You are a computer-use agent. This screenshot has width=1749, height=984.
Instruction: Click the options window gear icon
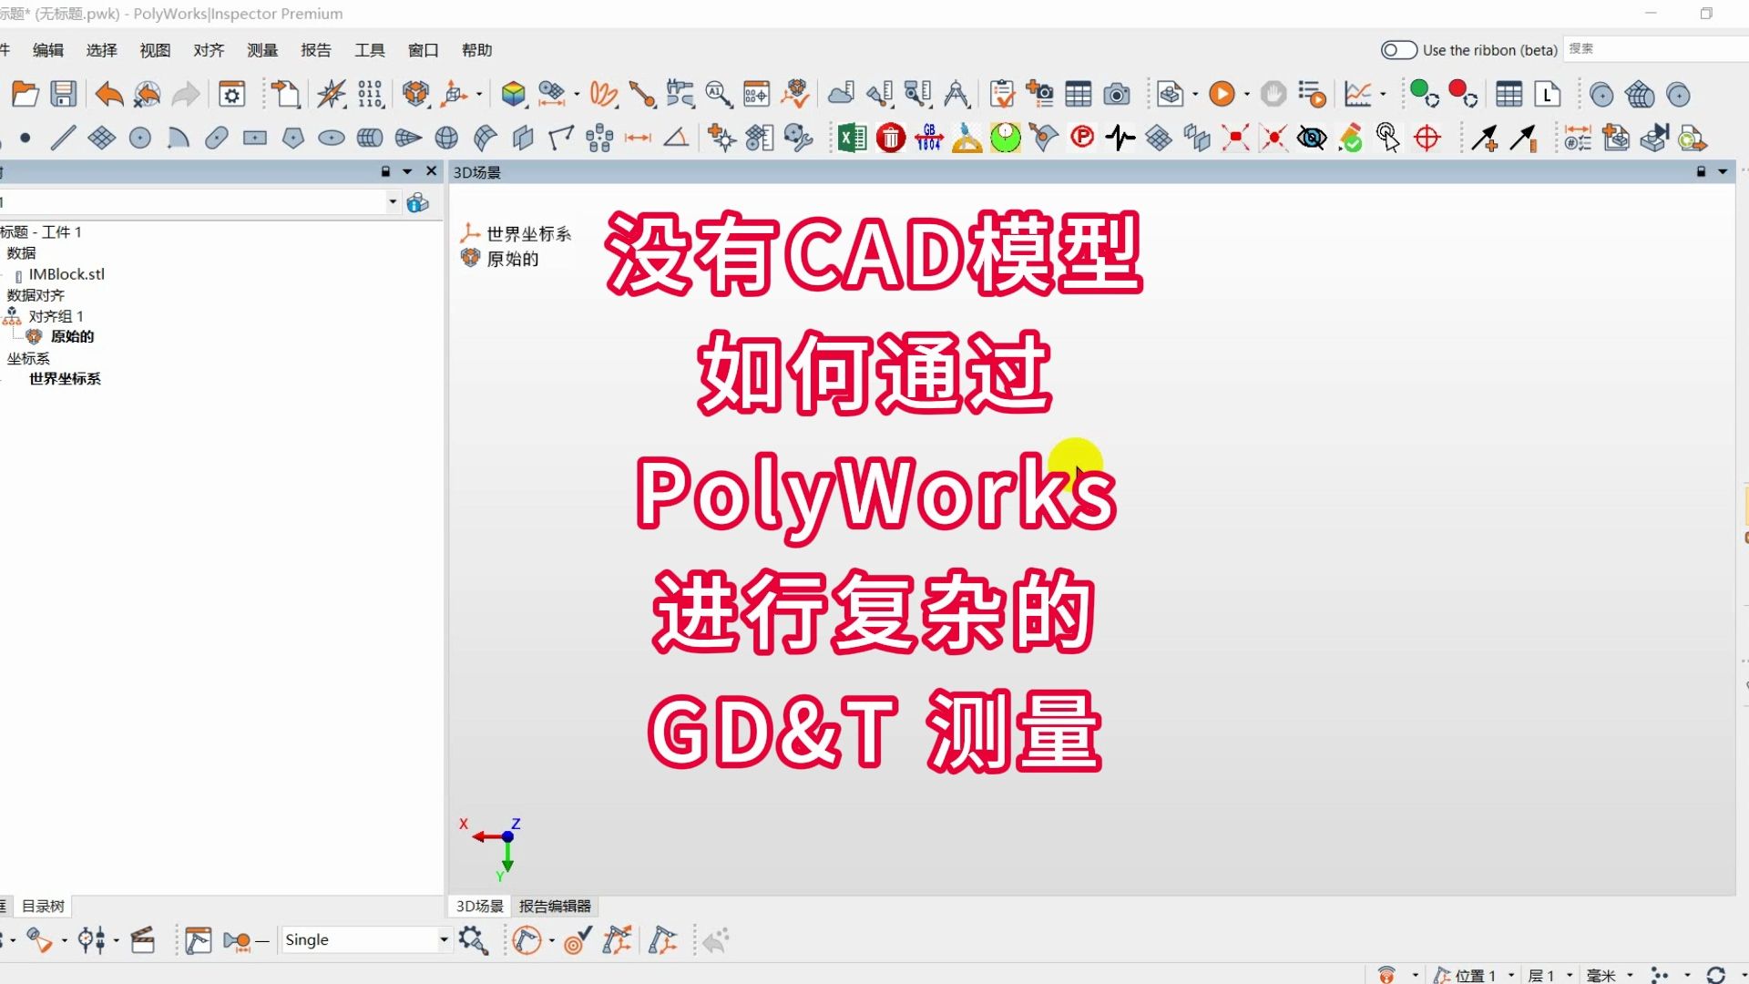coord(232,94)
